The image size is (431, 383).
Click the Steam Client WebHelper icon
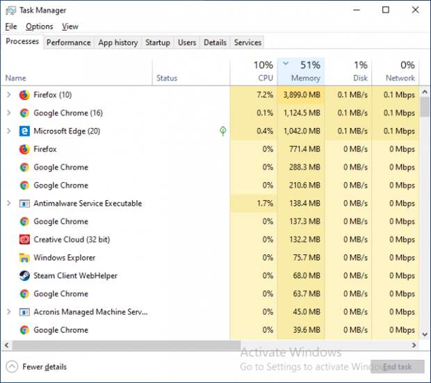click(x=24, y=276)
